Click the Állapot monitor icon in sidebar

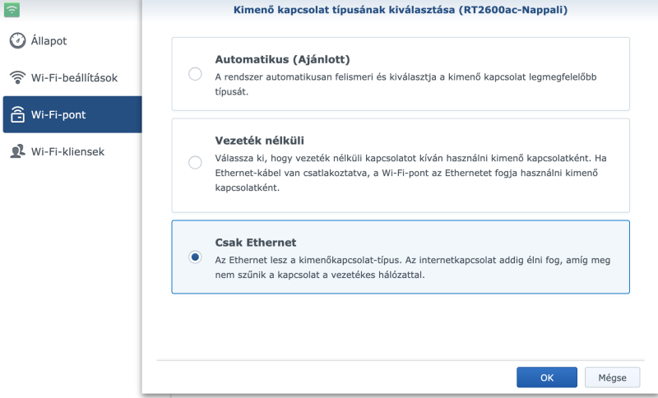pos(16,40)
